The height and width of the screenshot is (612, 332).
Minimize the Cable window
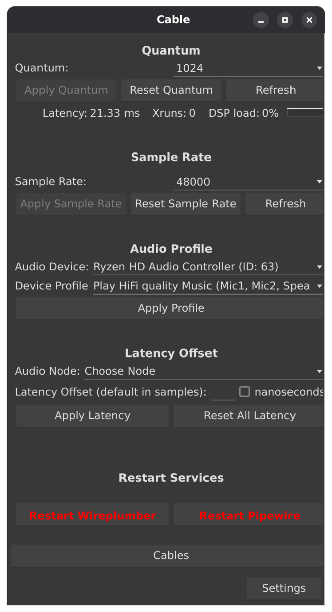tap(261, 20)
